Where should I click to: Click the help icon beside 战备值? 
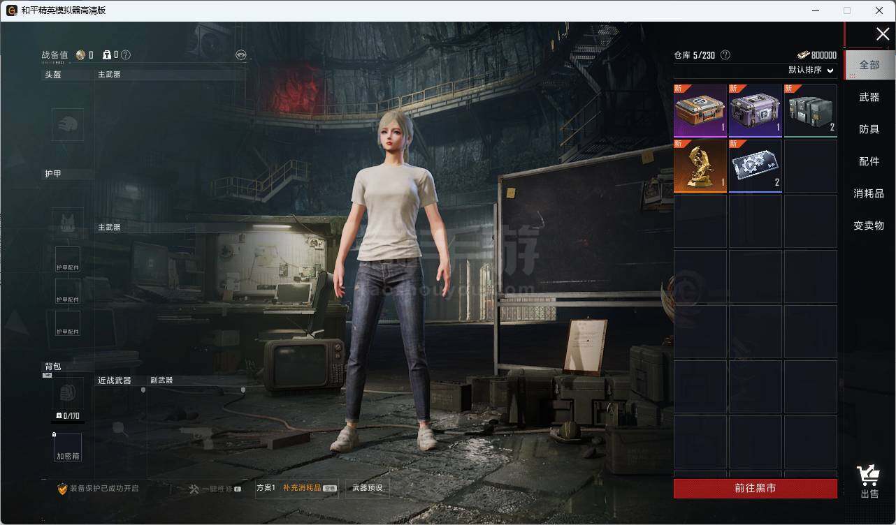click(x=126, y=55)
